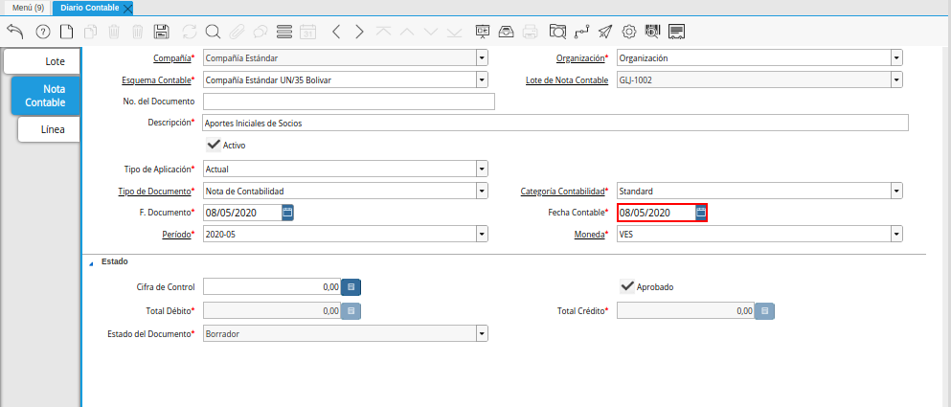Expand the Moneda dropdown

coord(896,234)
